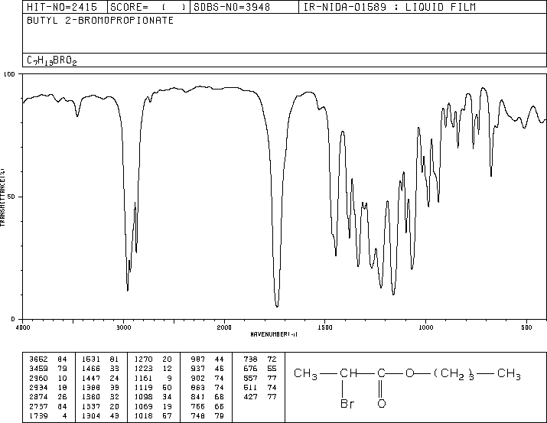Select the 2934 peak table entry
This screenshot has width=547, height=423.
pos(47,387)
